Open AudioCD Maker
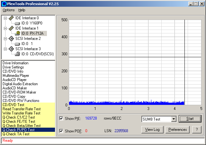The width and height of the screenshot is (206, 145). (14, 88)
